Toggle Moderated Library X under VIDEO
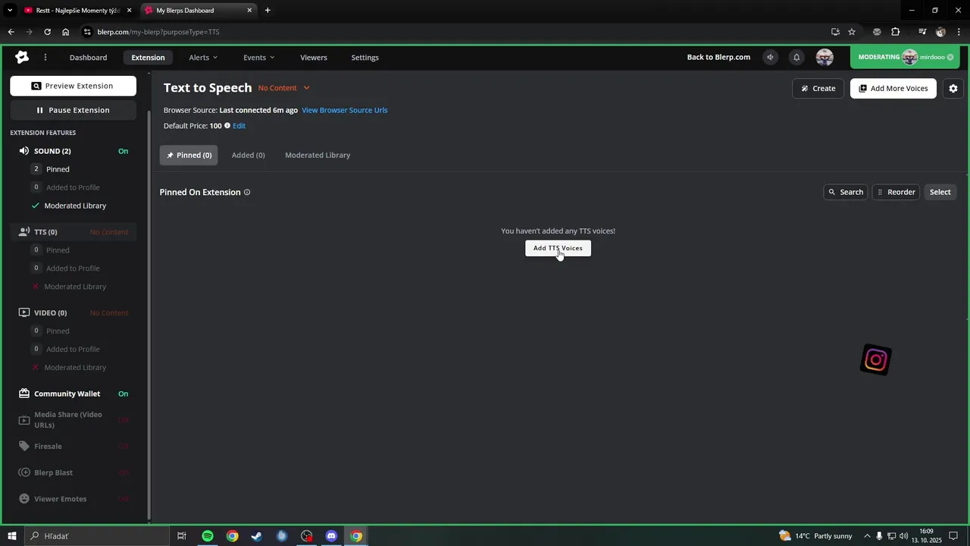Viewport: 970px width, 546px height. coord(36,367)
